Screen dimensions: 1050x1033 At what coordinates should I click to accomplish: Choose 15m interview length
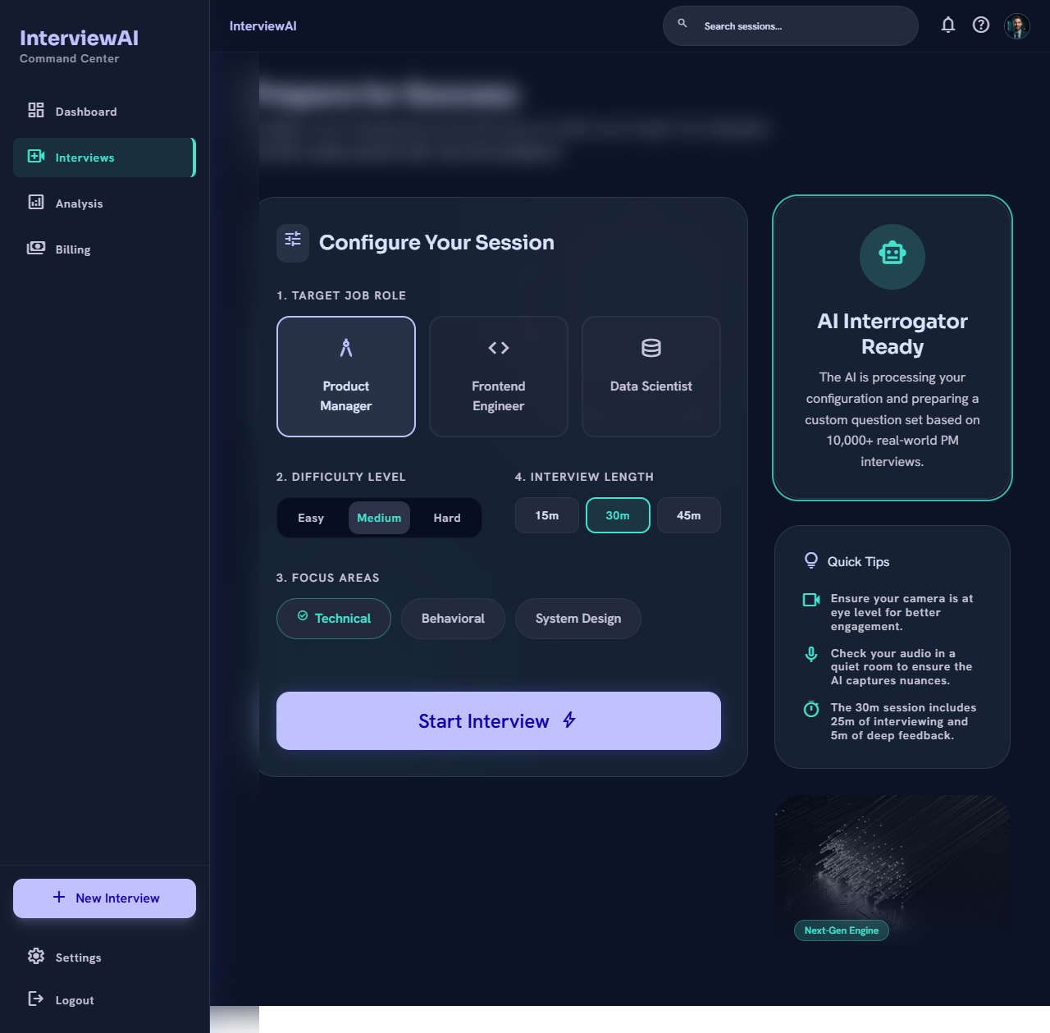[547, 515]
